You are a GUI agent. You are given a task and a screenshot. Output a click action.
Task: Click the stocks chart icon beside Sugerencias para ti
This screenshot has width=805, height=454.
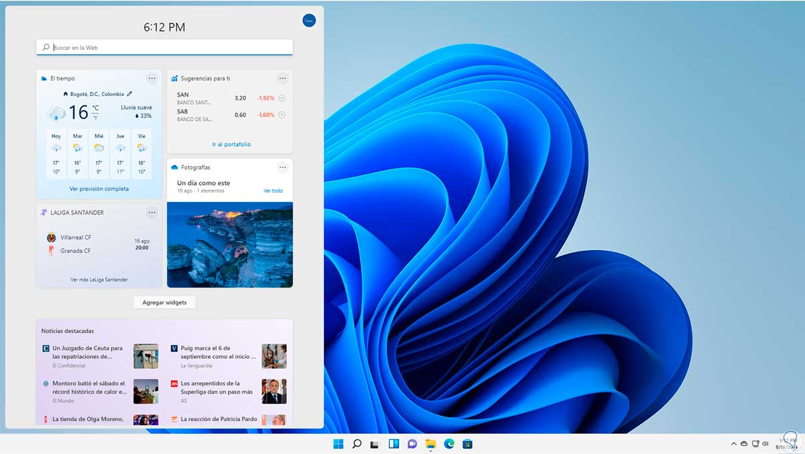click(174, 78)
